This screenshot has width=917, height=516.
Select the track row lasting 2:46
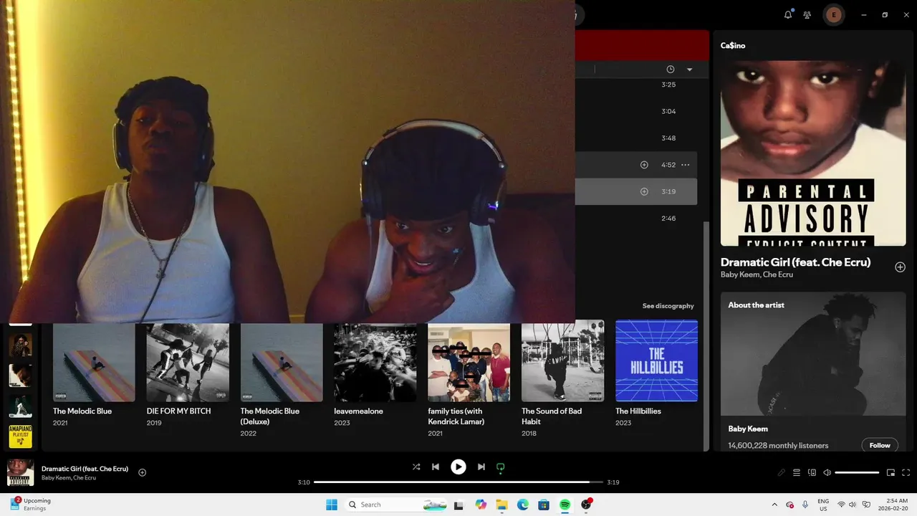tap(636, 219)
